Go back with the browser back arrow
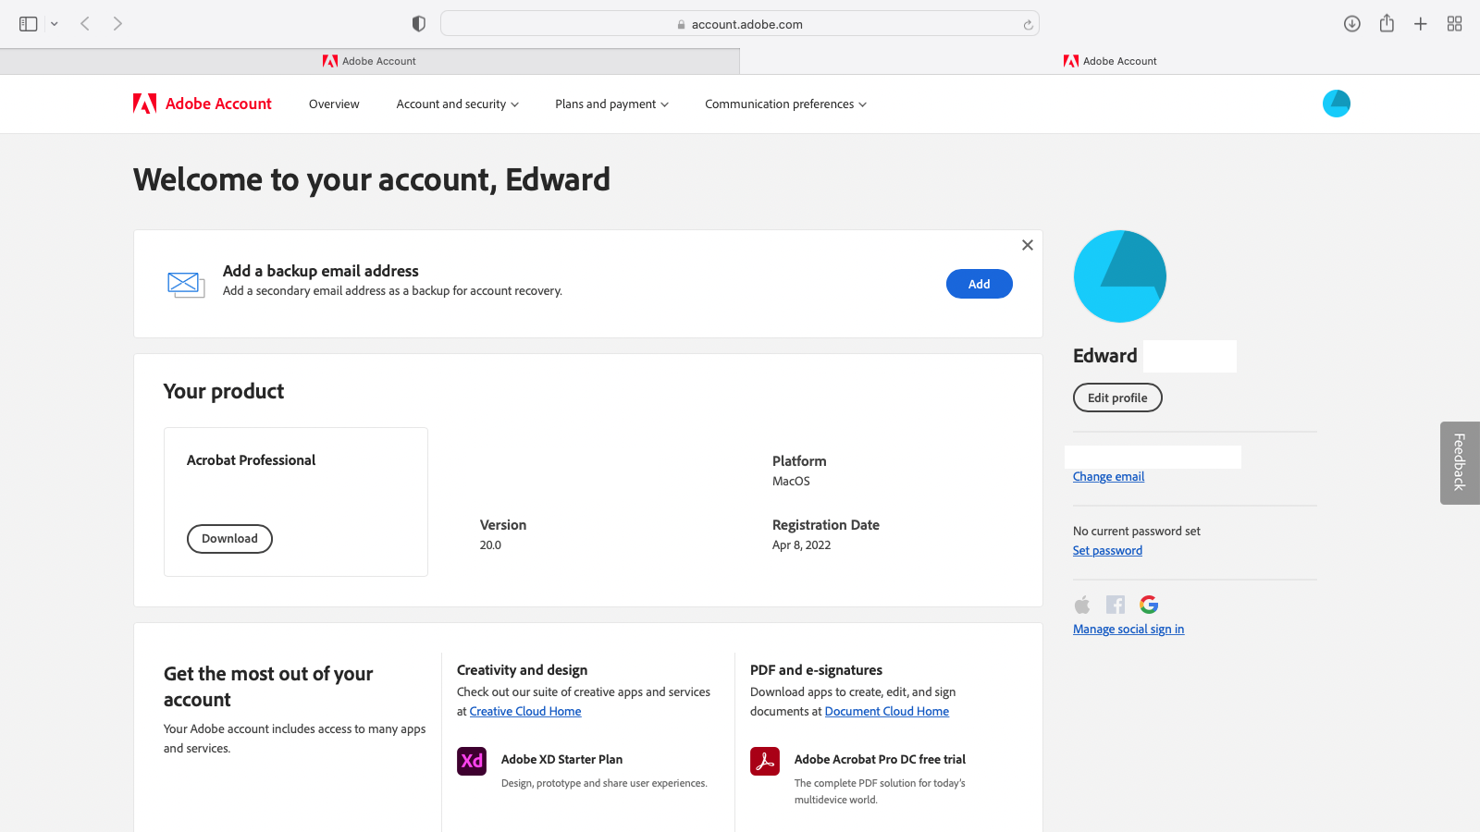1480x832 pixels. [x=85, y=24]
